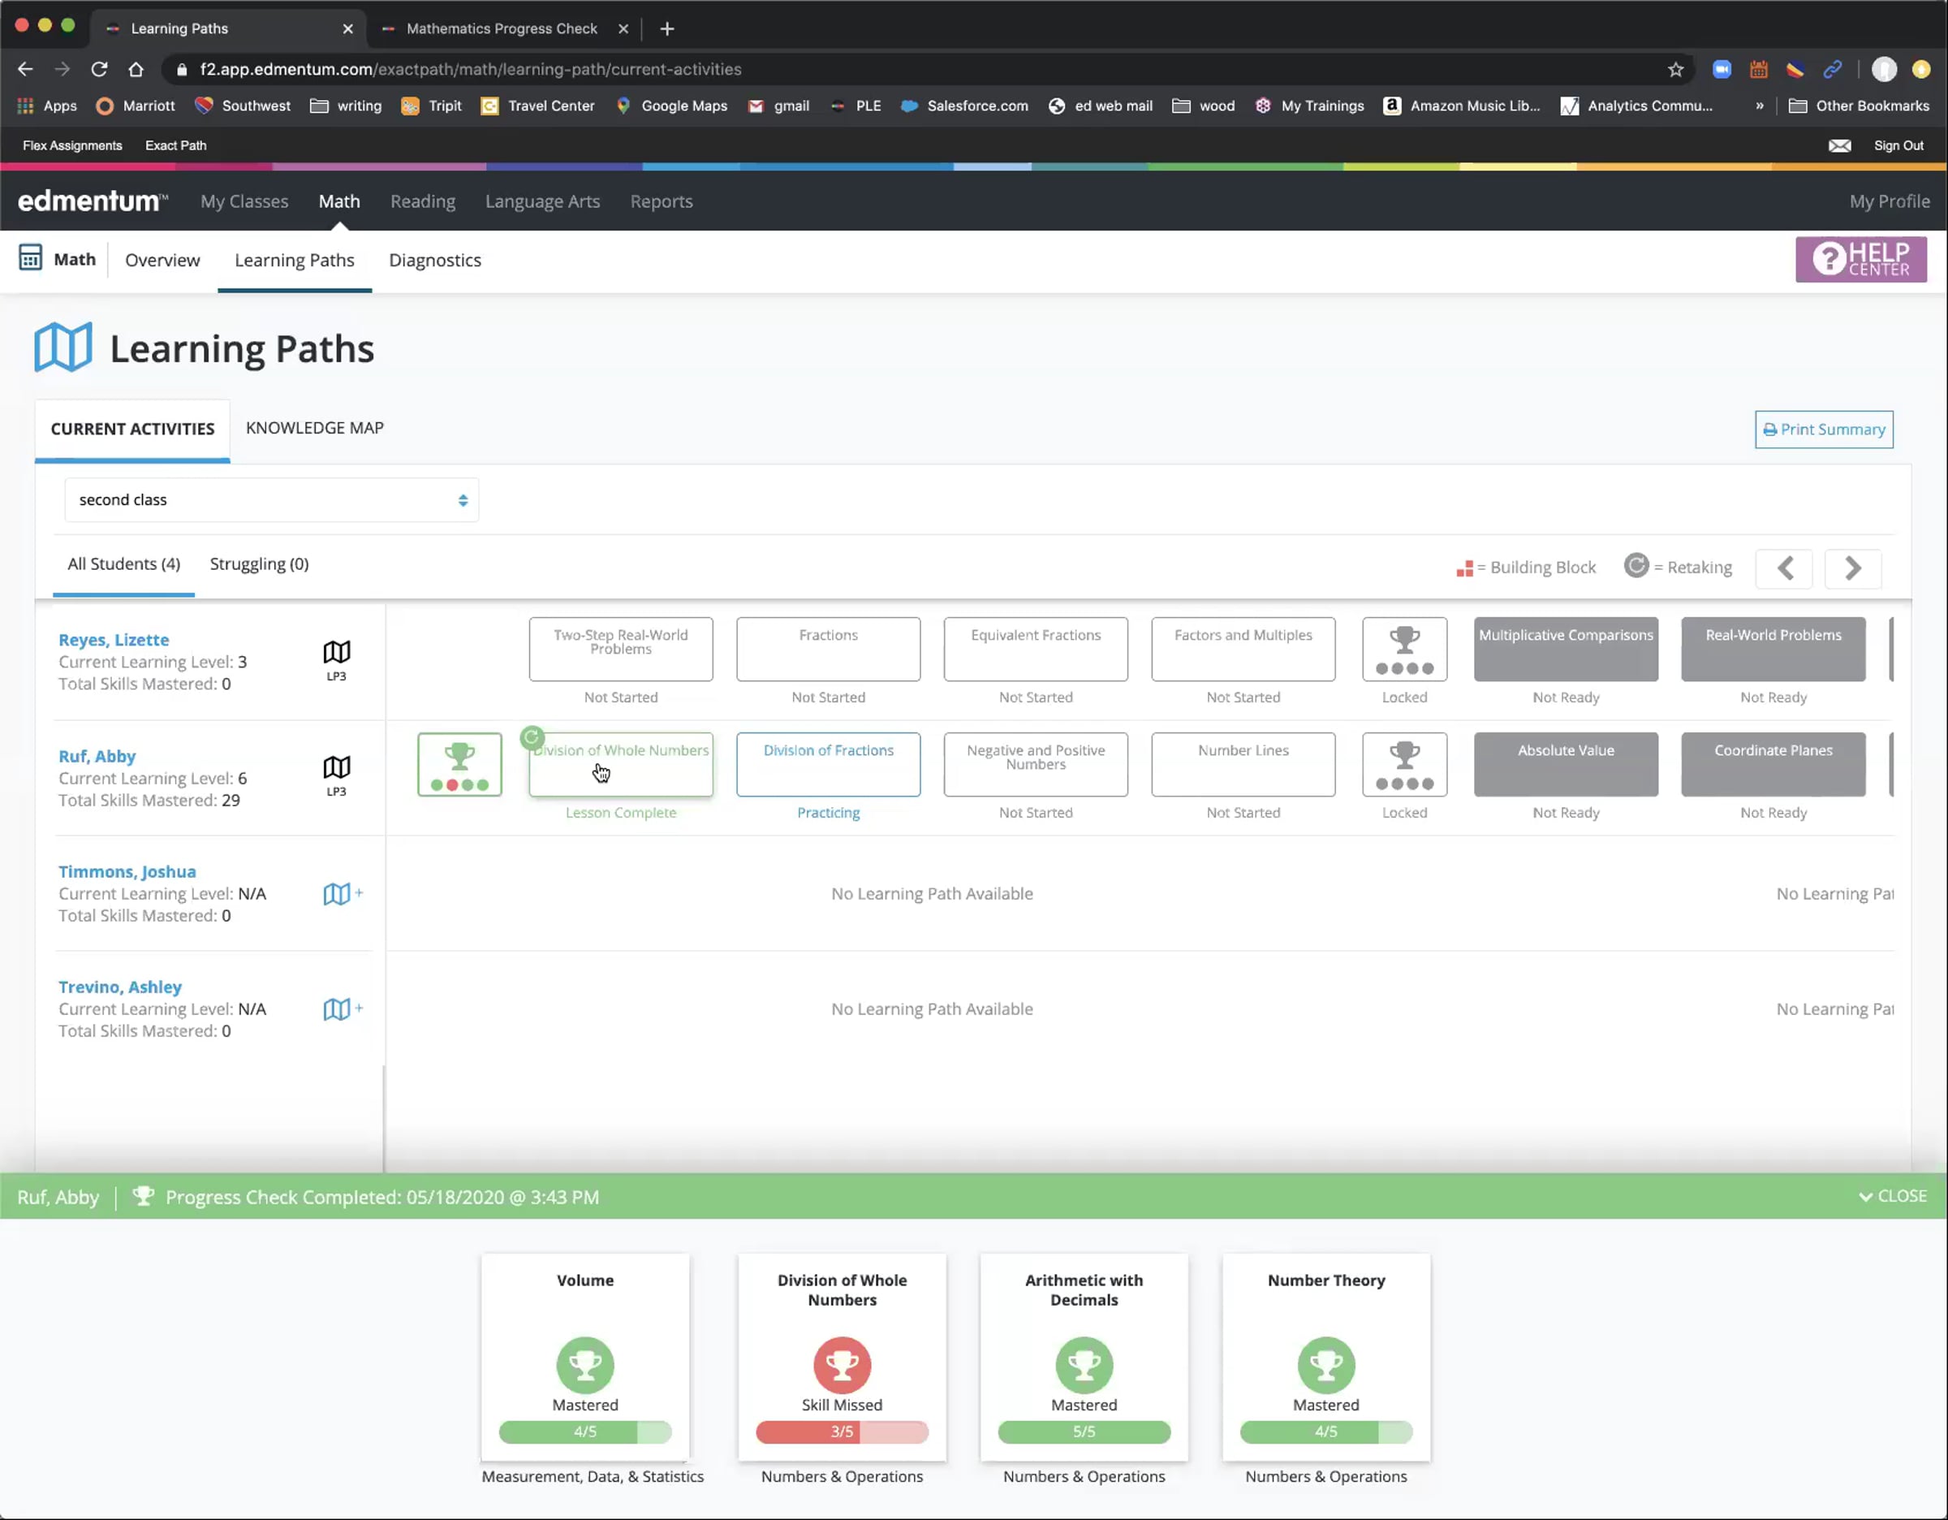Open the second class dropdown
This screenshot has width=1948, height=1520.
coord(271,499)
